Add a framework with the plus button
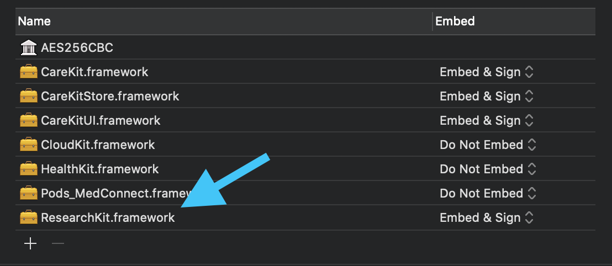The image size is (612, 266). (x=30, y=244)
